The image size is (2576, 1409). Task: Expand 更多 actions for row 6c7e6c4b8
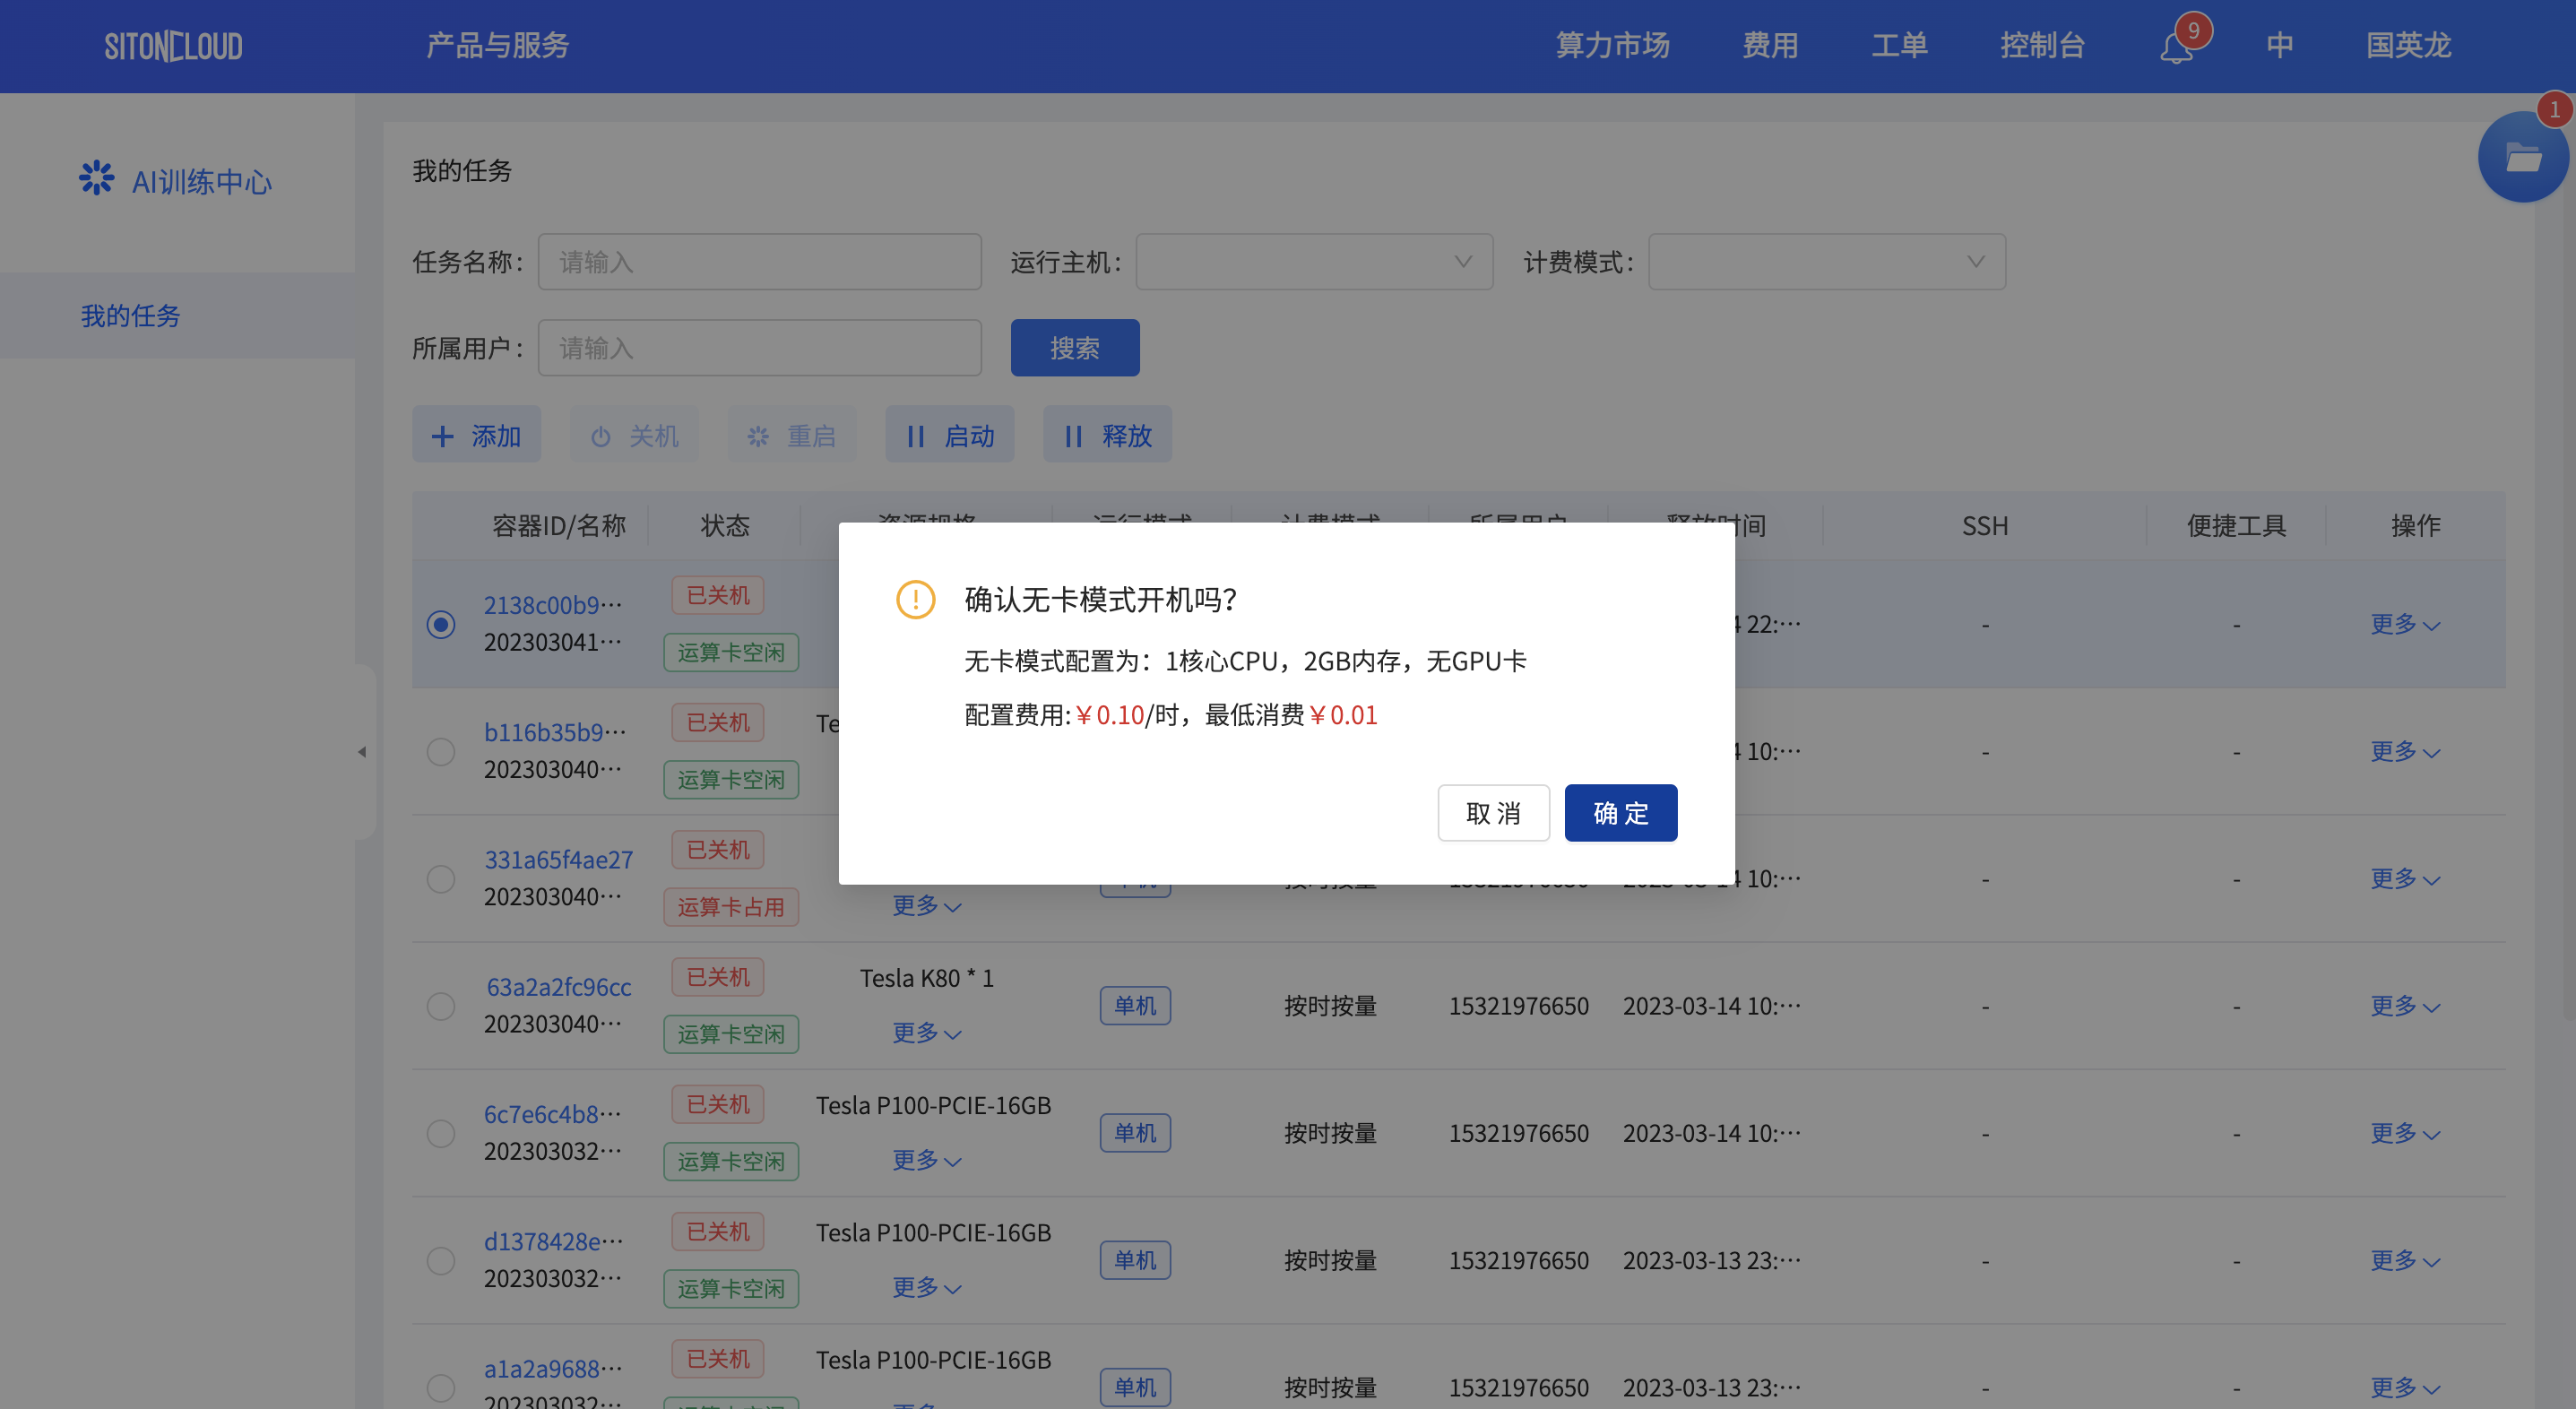click(x=2404, y=1133)
